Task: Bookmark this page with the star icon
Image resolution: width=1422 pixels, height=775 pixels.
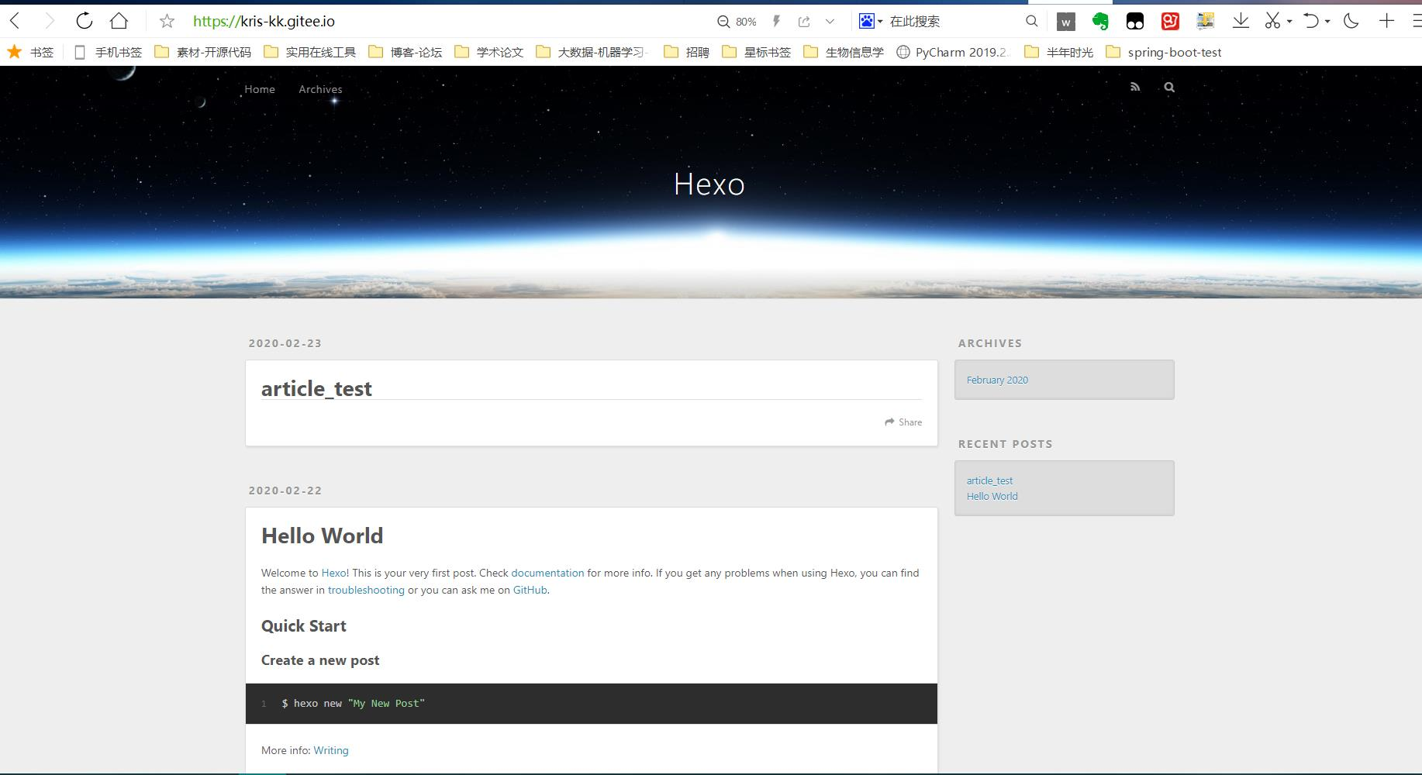Action: click(x=167, y=21)
